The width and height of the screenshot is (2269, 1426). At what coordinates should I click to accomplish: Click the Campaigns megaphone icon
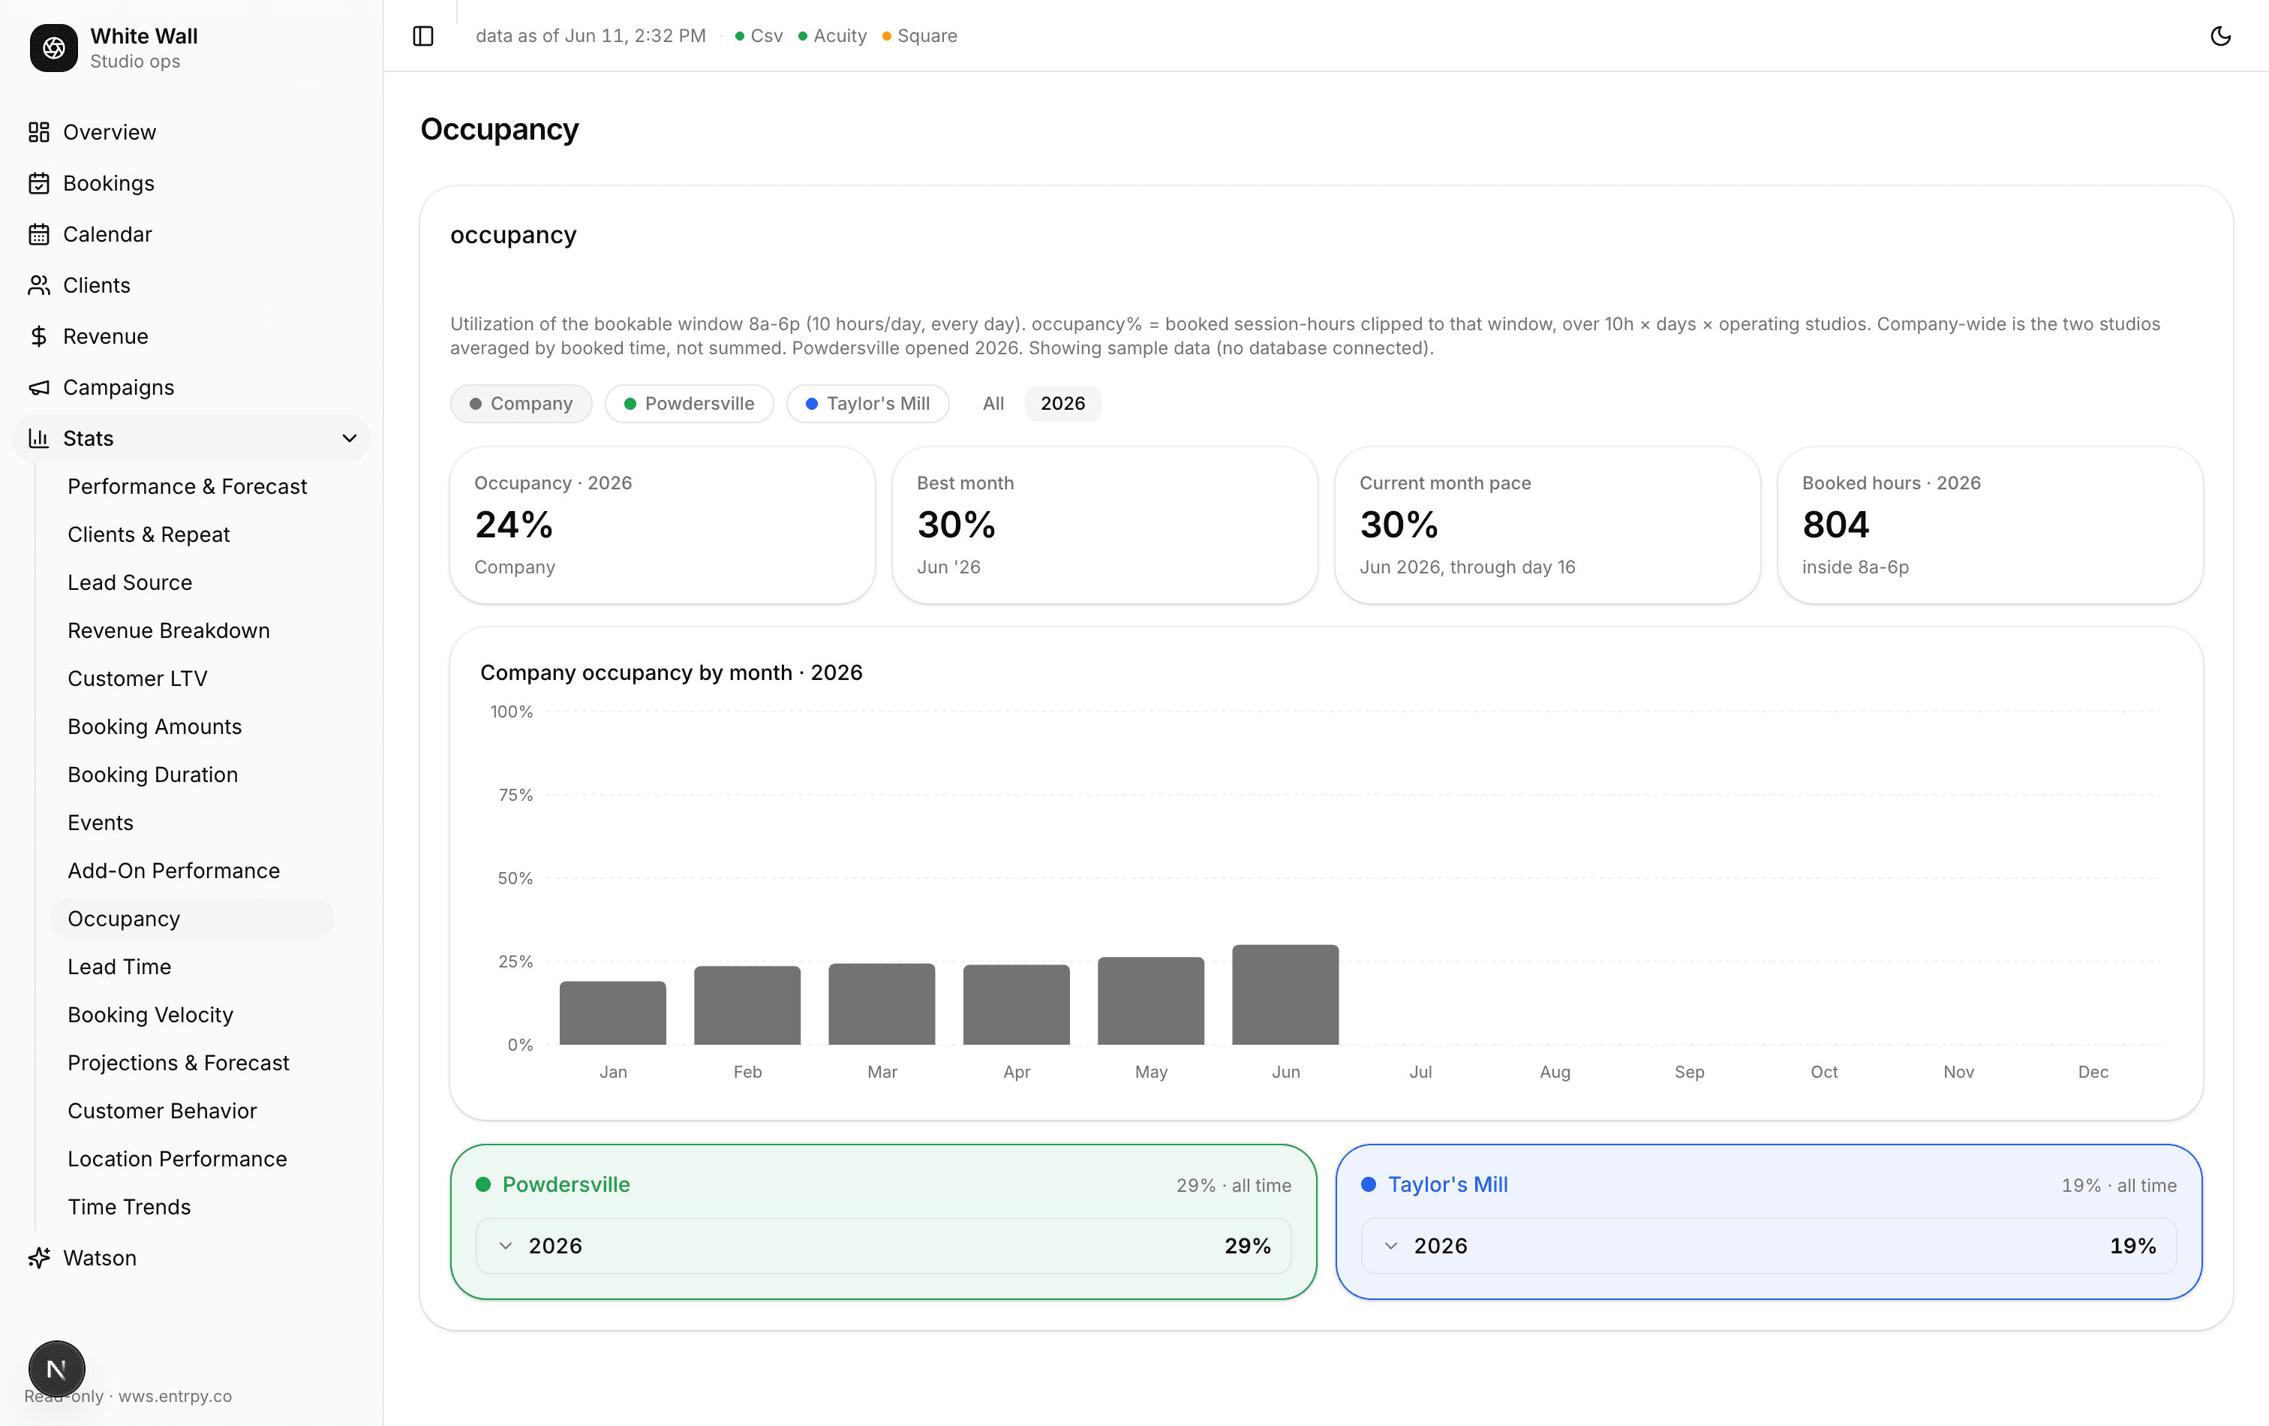pos(38,387)
